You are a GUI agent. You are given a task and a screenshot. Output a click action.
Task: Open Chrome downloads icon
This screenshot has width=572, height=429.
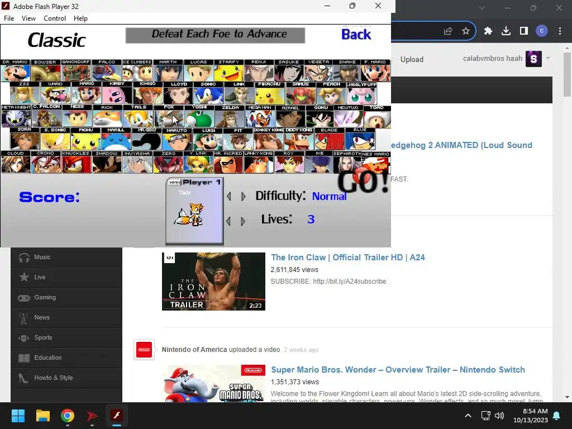(x=506, y=31)
